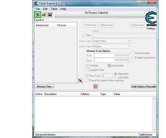Click the Stop address field

pos(112,60)
